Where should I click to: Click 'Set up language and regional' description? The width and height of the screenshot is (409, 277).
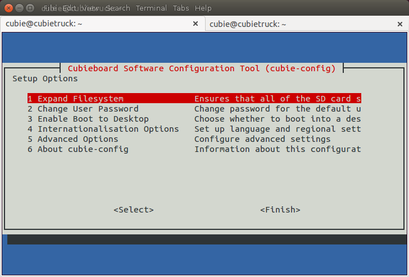(x=278, y=129)
